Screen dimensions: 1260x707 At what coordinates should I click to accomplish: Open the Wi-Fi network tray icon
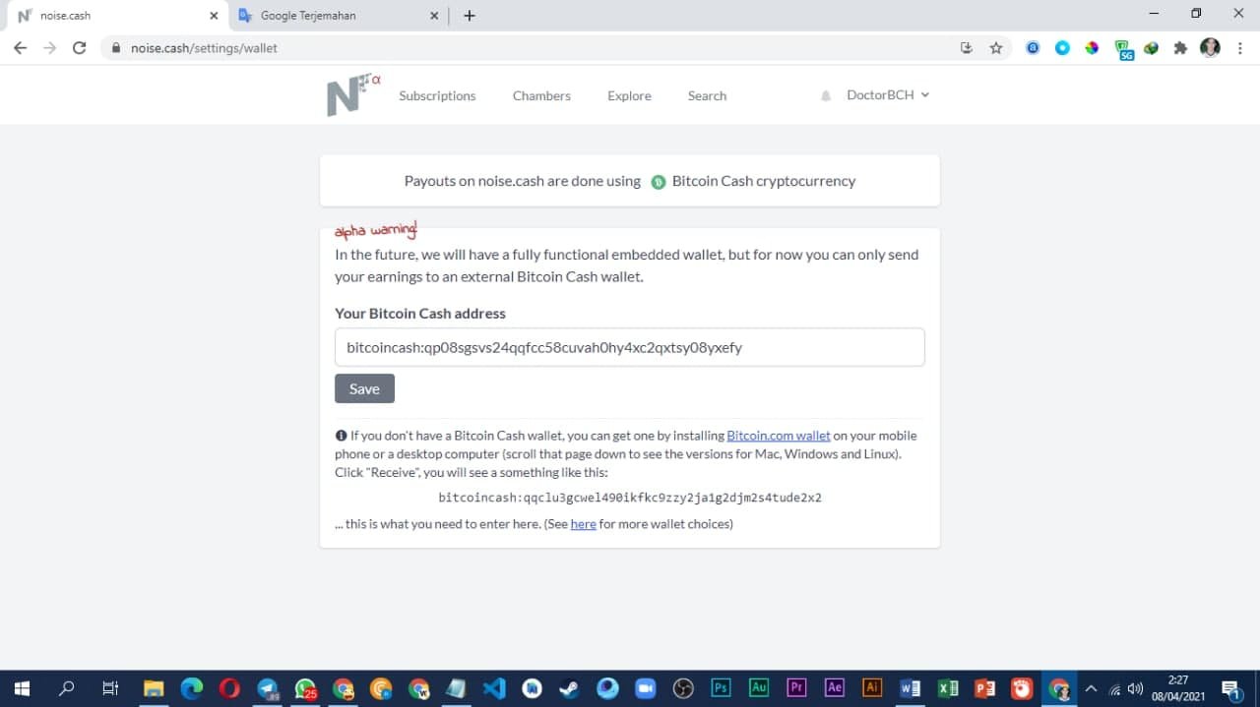pos(1114,688)
